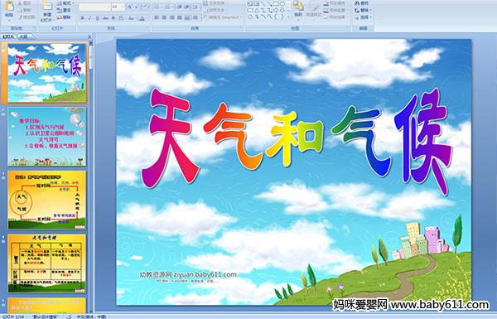
Task: Click the Copy icon in clipboard group
Action: pos(20,10)
